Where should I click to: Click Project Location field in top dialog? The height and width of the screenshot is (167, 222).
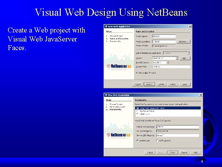pos(164,41)
